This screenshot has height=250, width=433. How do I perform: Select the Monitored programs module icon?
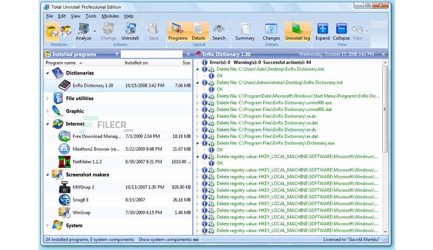[x=65, y=32]
